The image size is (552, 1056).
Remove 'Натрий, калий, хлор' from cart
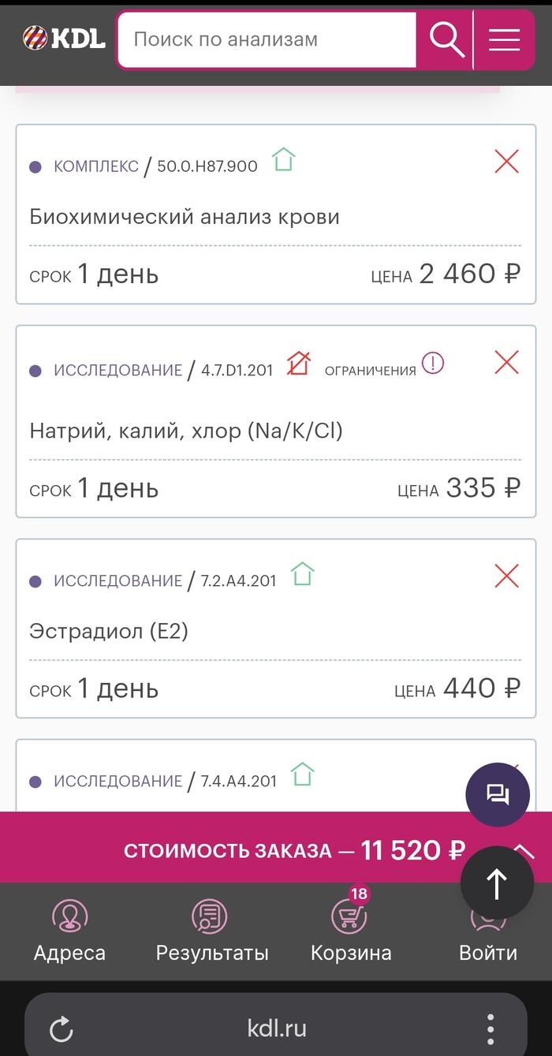pyautogui.click(x=506, y=363)
